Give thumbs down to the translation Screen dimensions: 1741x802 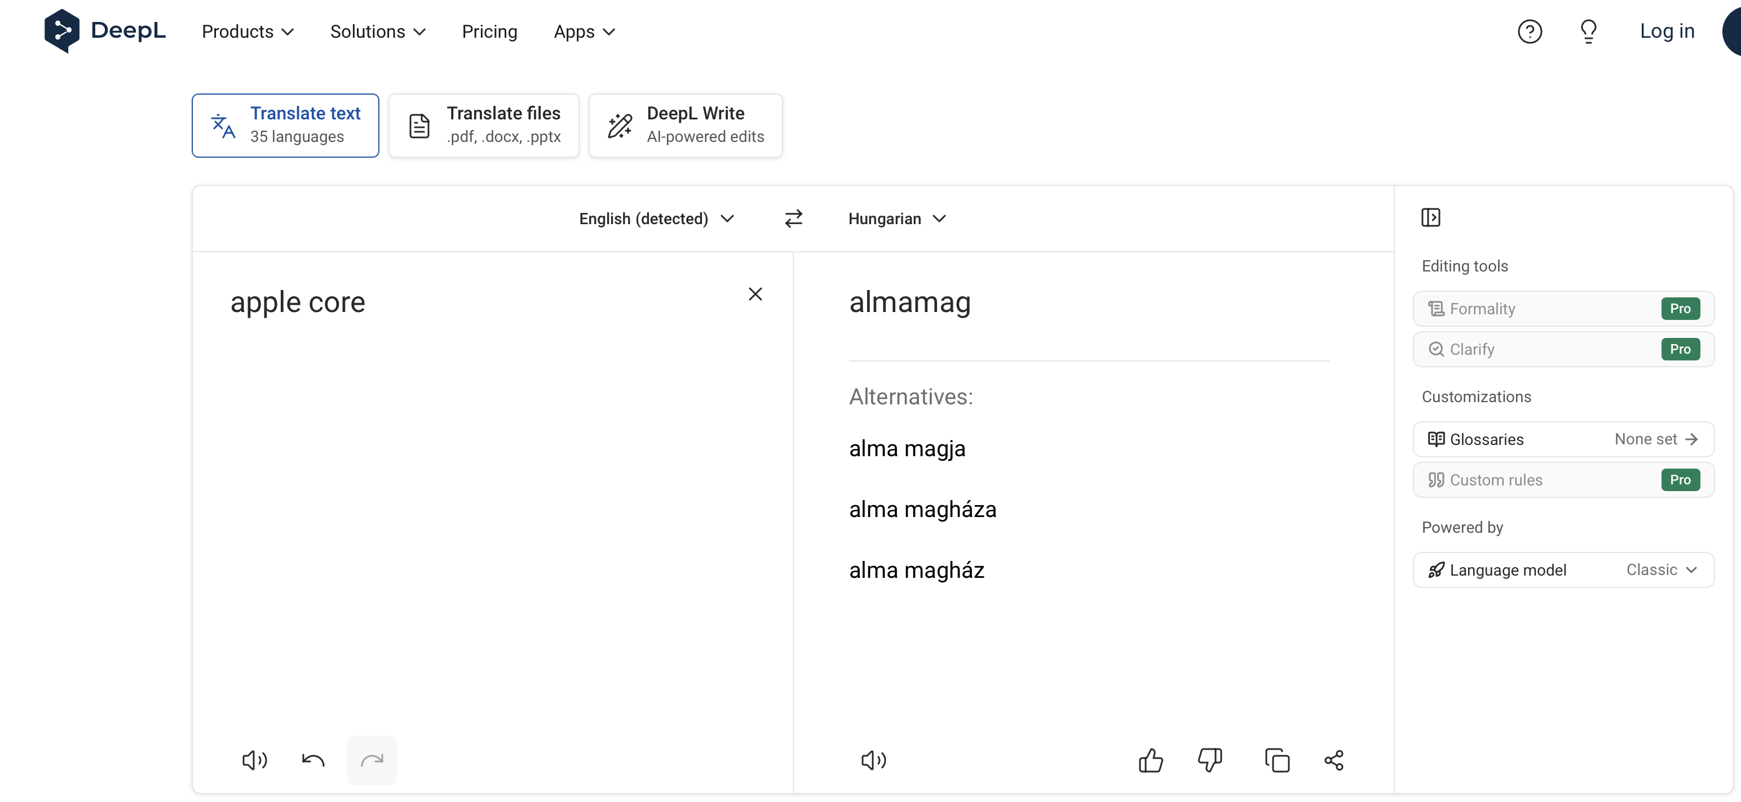click(x=1210, y=760)
